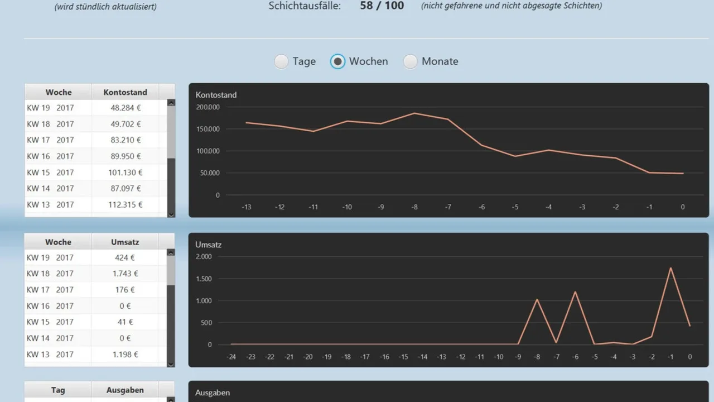Viewport: 714px width, 402px height.
Task: Click the Umsatz column header
Action: [125, 242]
